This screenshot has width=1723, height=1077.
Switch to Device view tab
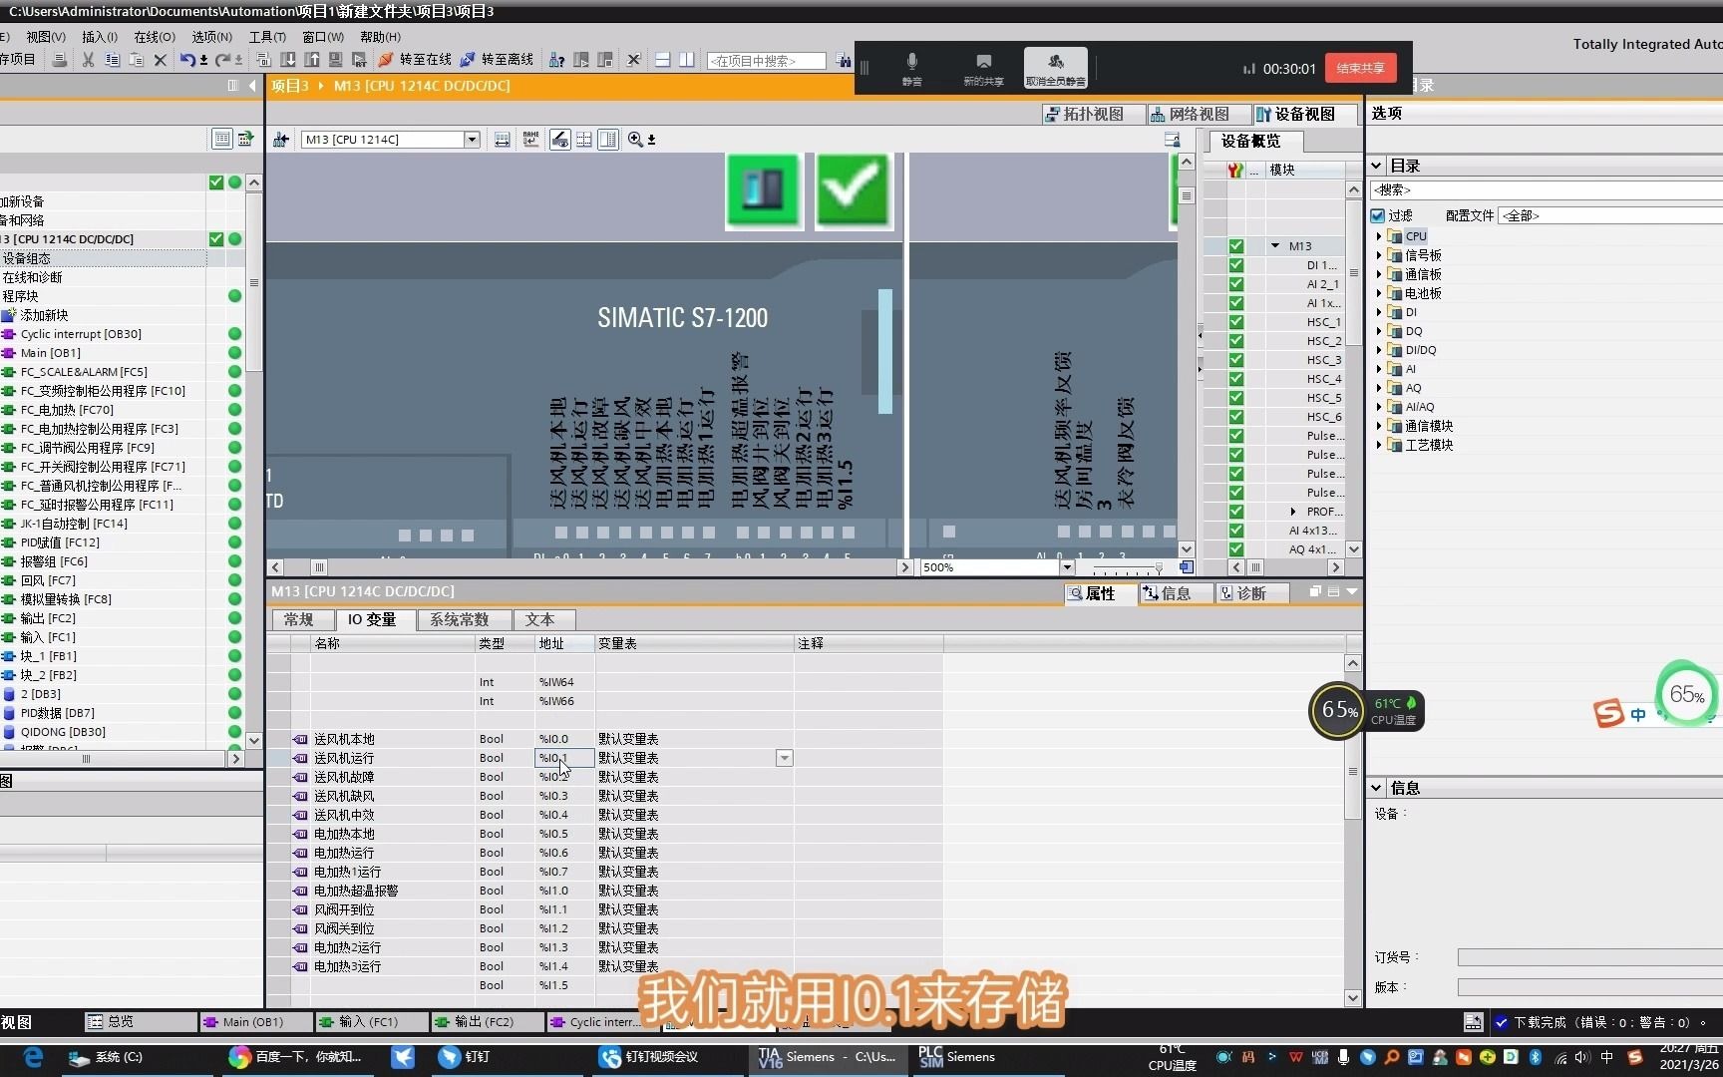[1304, 115]
